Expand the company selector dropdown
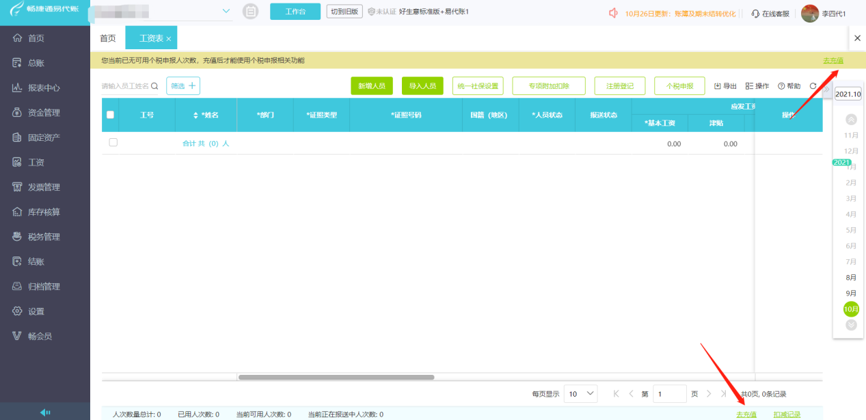The height and width of the screenshot is (420, 866). pyautogui.click(x=226, y=12)
